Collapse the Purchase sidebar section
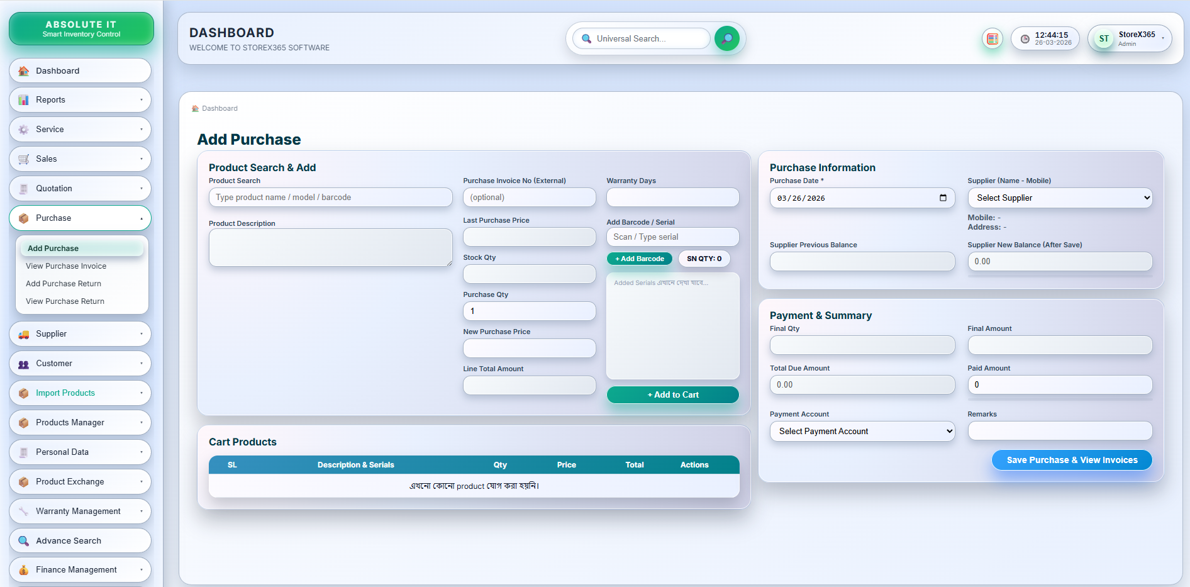The height and width of the screenshot is (587, 1190). pos(80,218)
